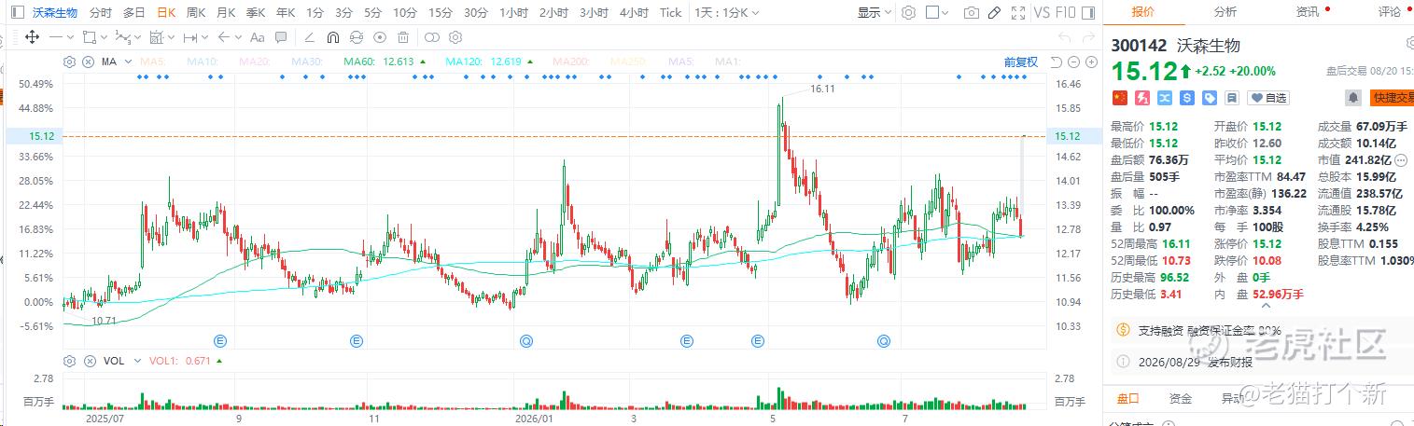Open drawing toolbar settings gear
The height and width of the screenshot is (426, 1414).
point(455,37)
